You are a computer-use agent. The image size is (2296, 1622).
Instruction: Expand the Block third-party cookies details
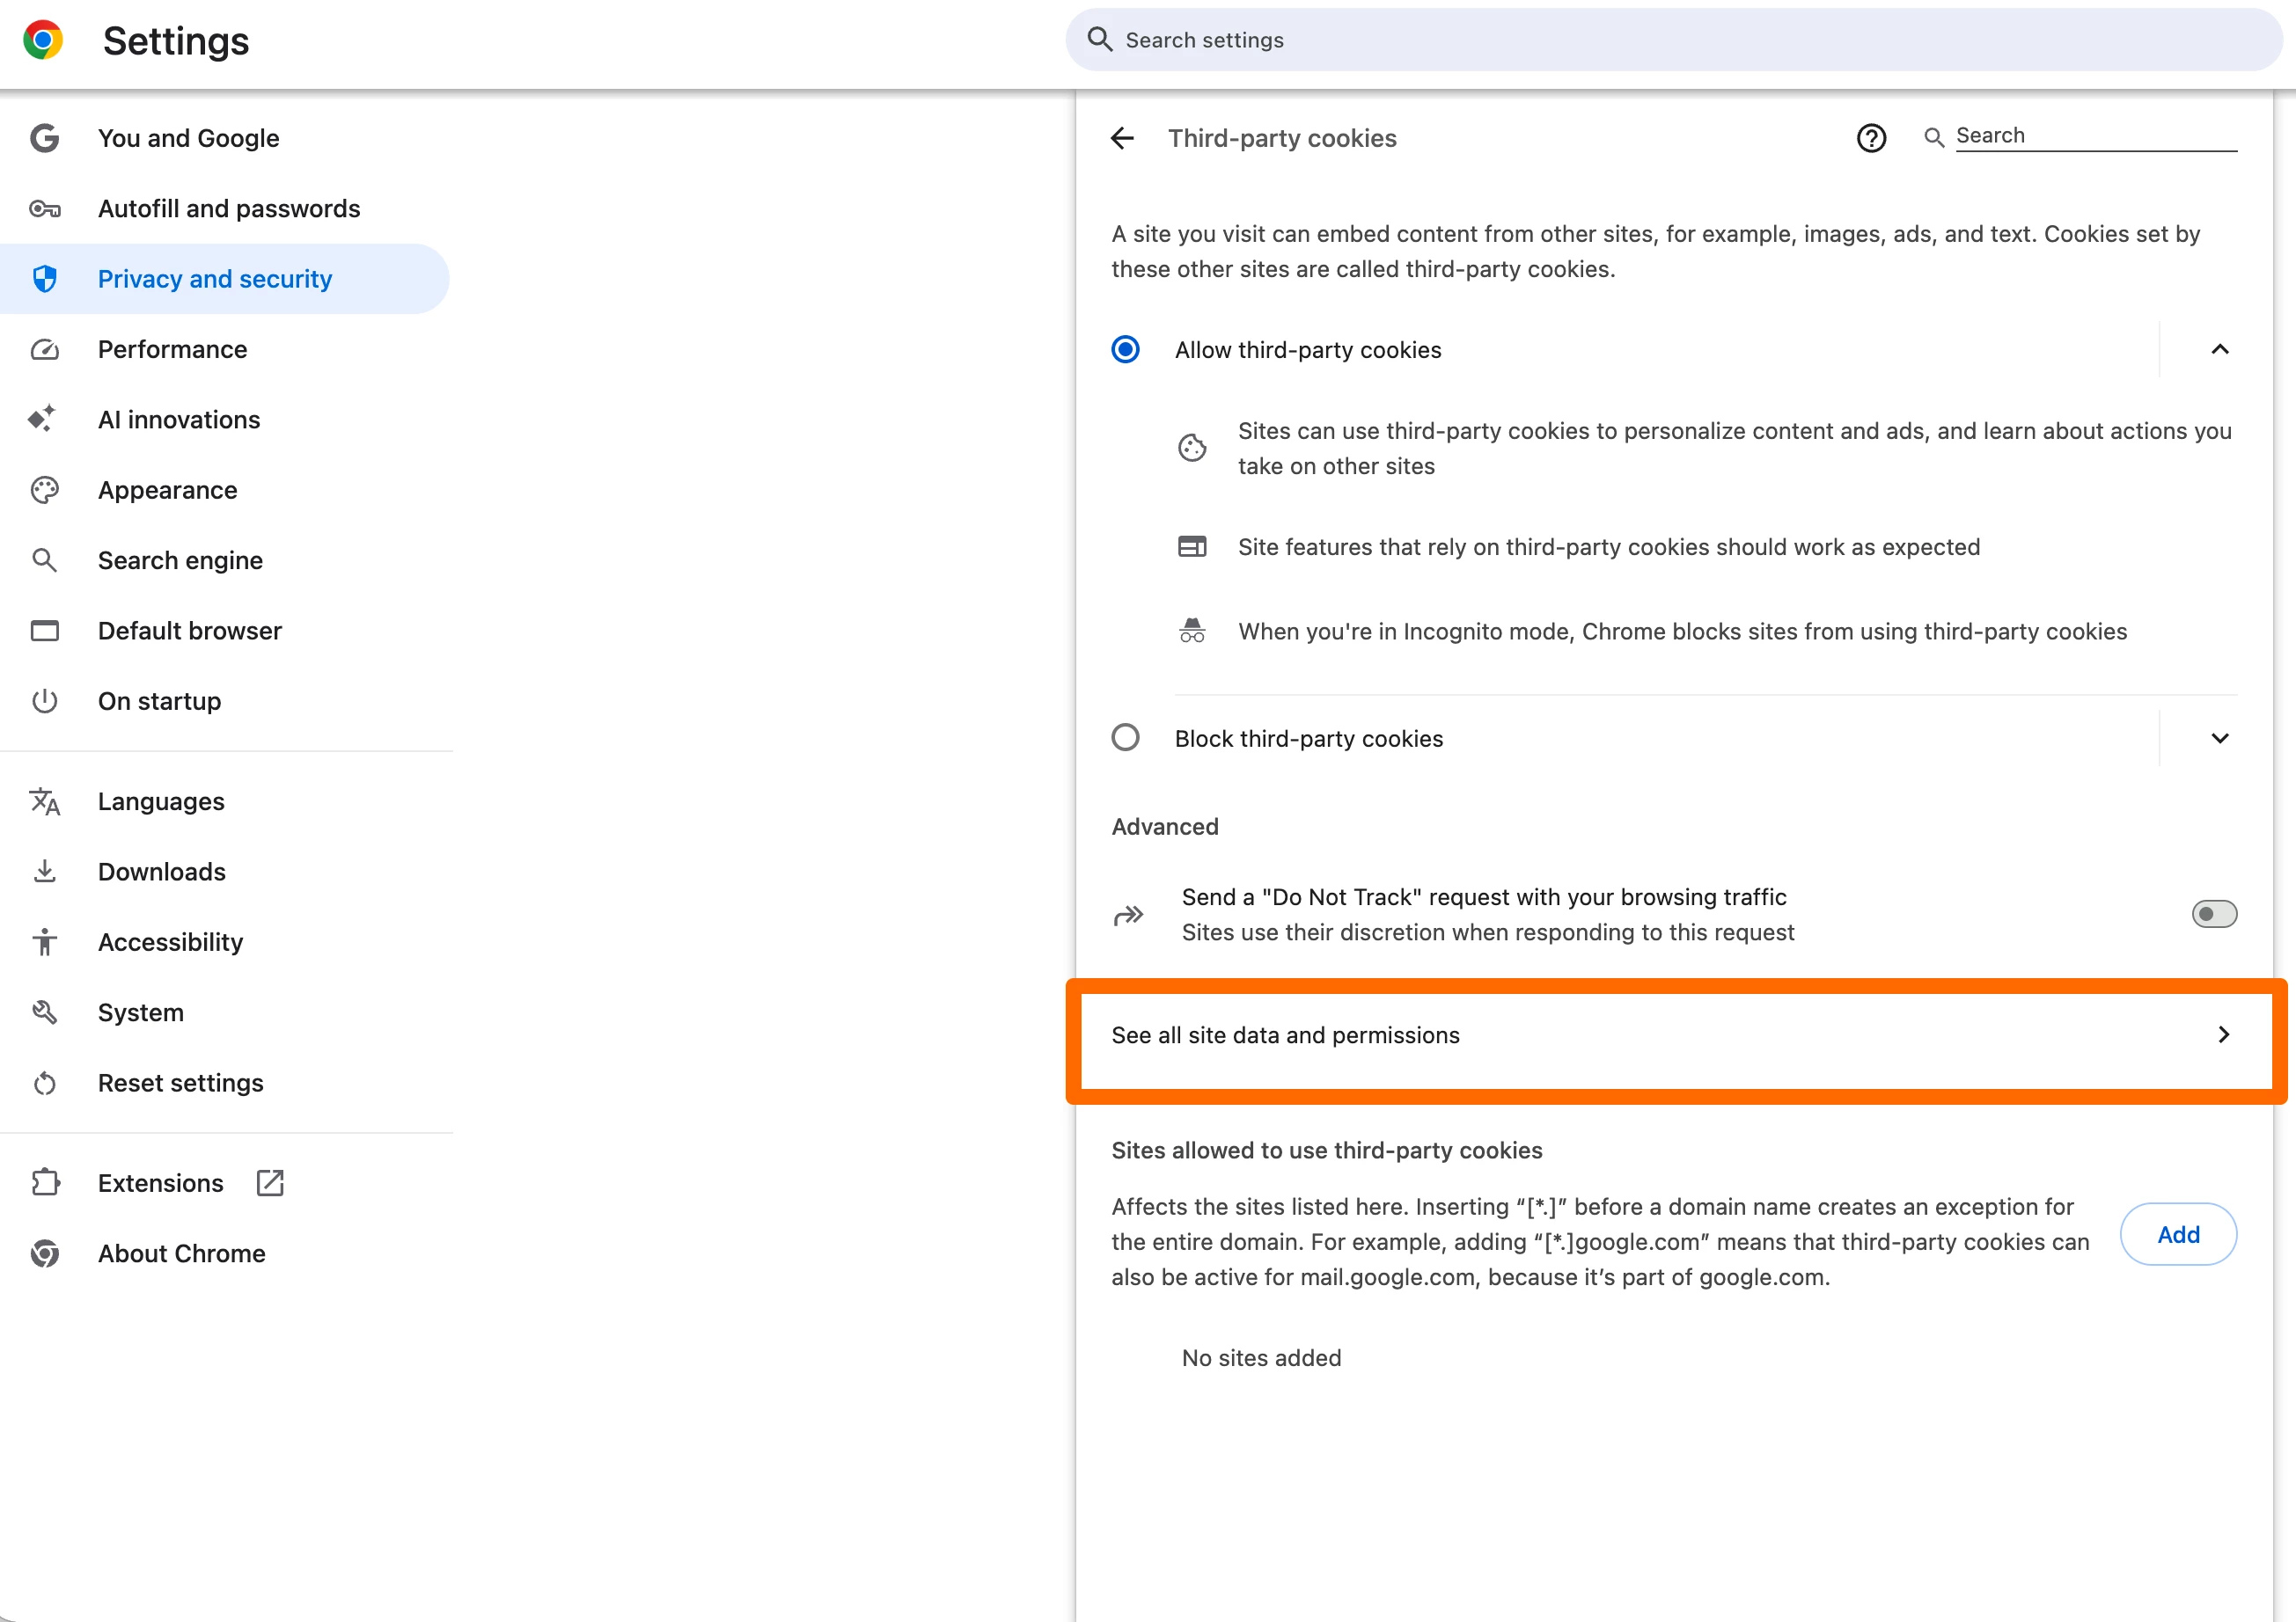coord(2219,737)
